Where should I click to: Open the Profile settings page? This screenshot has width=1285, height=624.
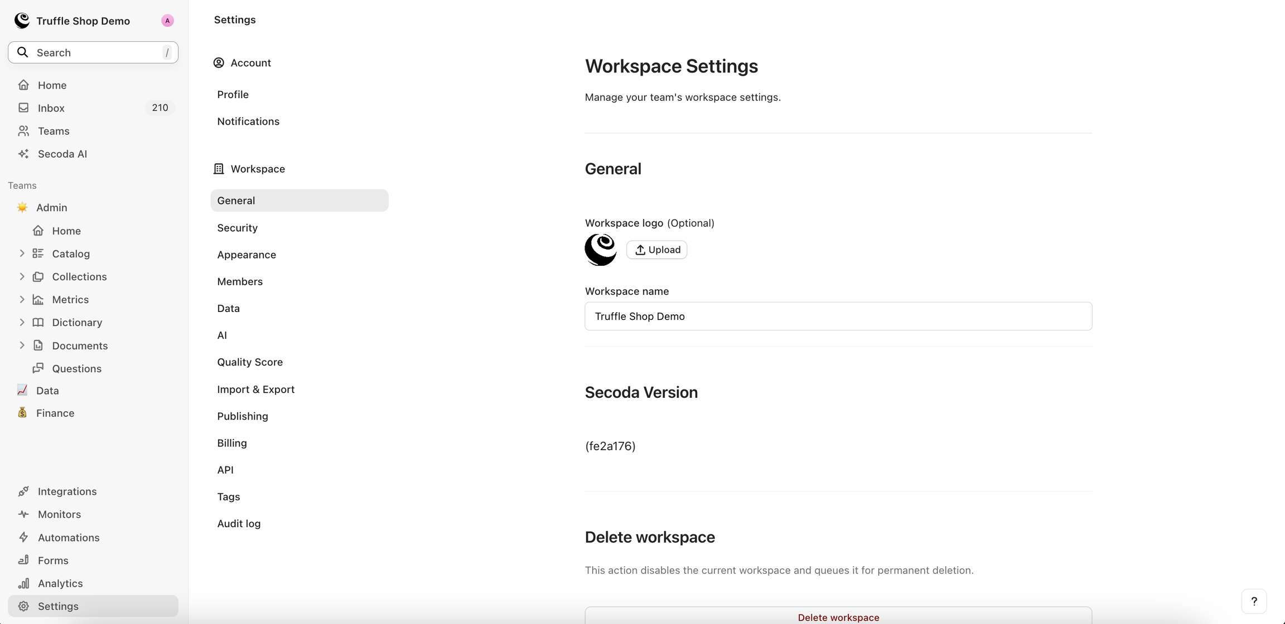[x=299, y=95]
